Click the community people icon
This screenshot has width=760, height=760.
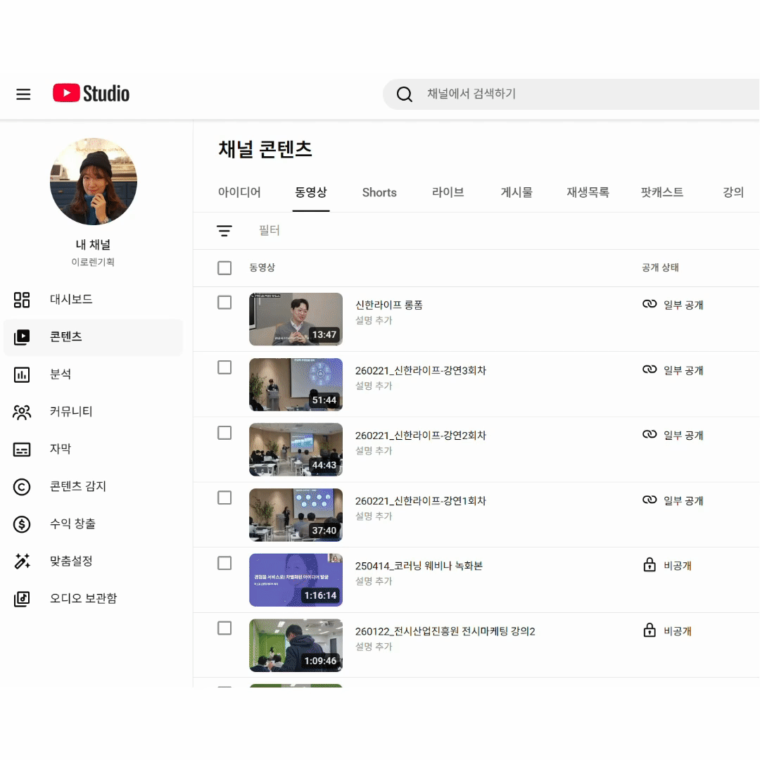(x=22, y=412)
